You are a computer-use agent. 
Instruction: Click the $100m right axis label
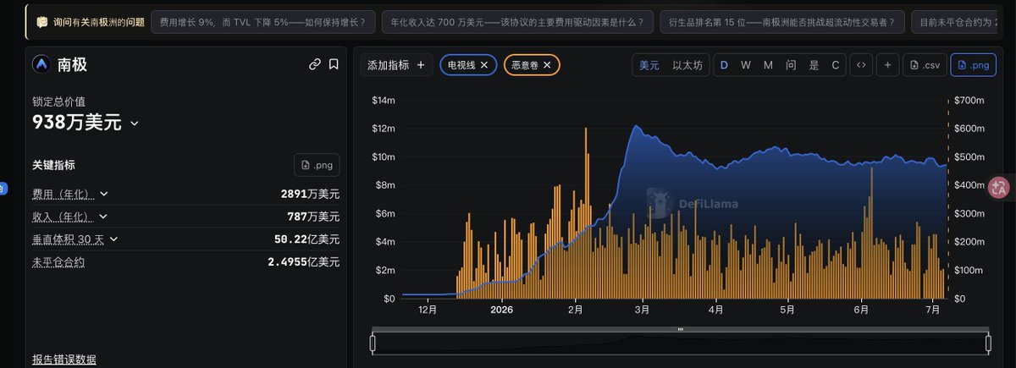[x=970, y=270]
